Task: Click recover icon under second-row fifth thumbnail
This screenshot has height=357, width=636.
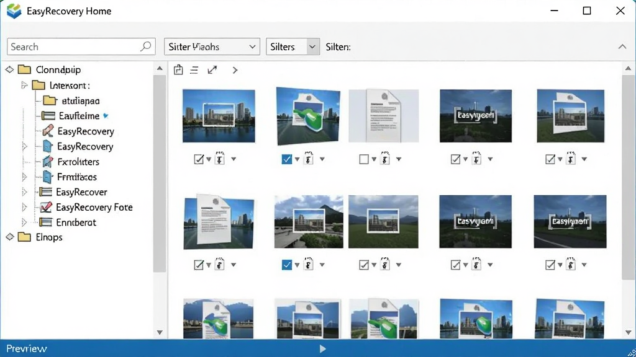Action: 571,264
